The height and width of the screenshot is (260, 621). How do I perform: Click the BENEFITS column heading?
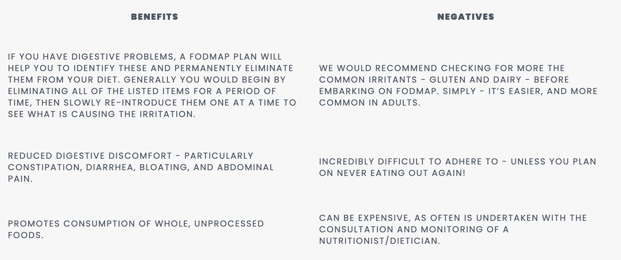155,17
